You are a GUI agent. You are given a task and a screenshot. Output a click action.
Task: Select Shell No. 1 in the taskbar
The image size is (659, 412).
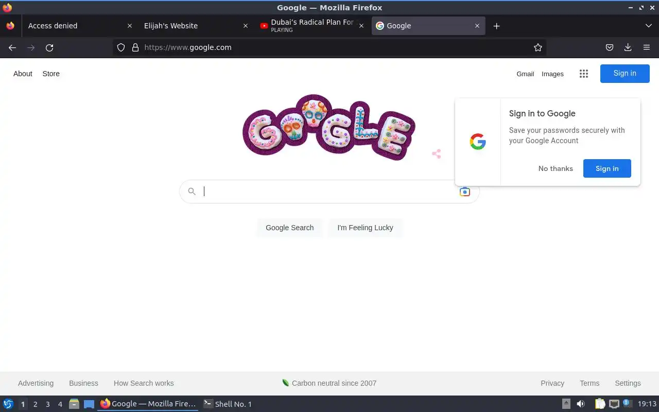pos(228,404)
